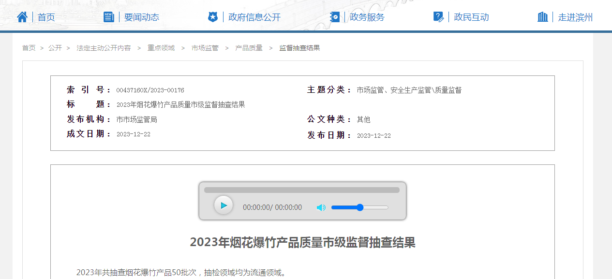The width and height of the screenshot is (612, 279).
Task: Click the question icon beside 政民互动
Action: pyautogui.click(x=439, y=17)
